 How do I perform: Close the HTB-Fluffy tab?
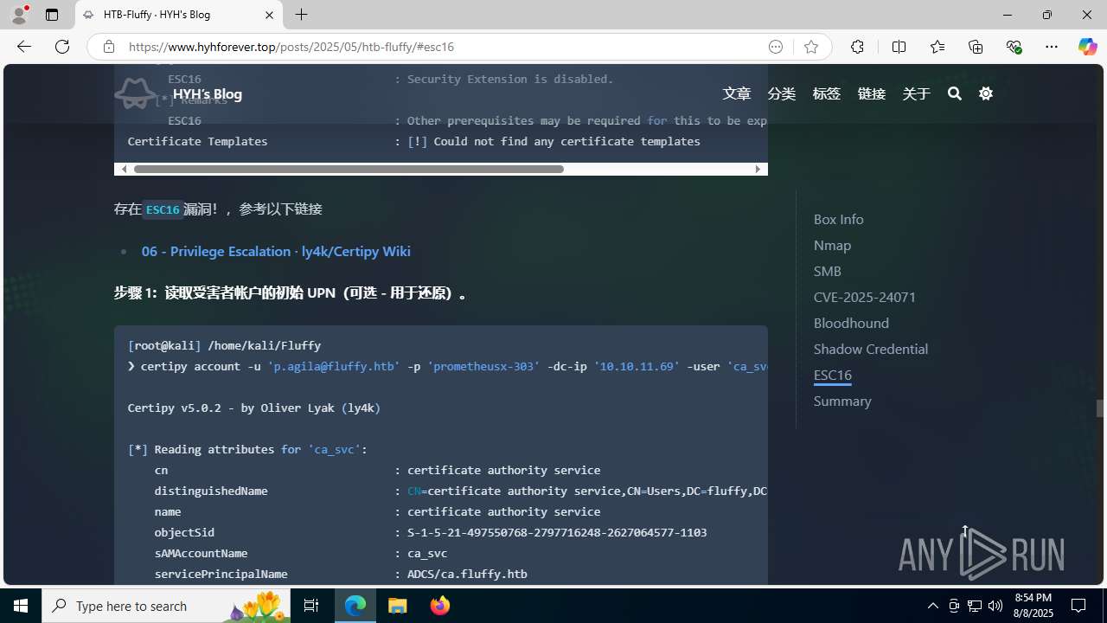click(x=269, y=15)
